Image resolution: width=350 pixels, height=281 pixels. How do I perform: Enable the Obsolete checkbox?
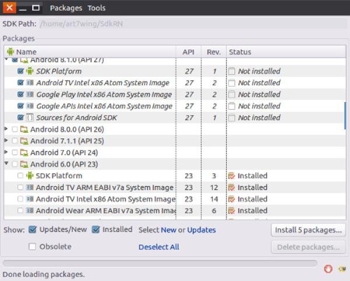33,247
